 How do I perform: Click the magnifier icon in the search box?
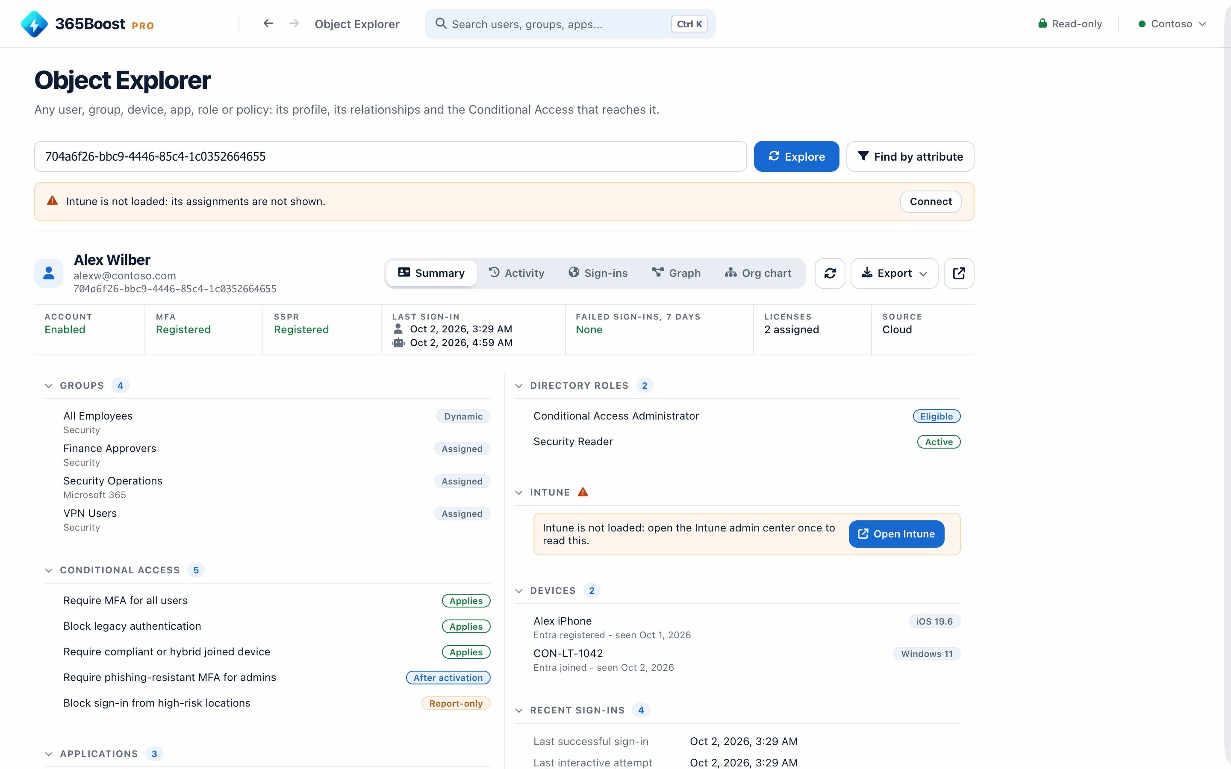(x=441, y=24)
